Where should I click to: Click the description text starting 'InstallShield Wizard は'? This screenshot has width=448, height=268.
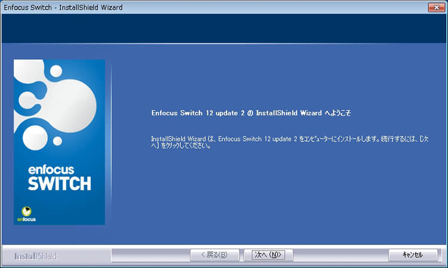pos(290,142)
